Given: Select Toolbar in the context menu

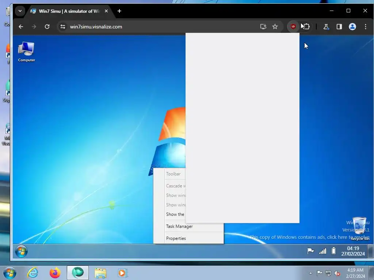Looking at the screenshot, I should pos(173,174).
